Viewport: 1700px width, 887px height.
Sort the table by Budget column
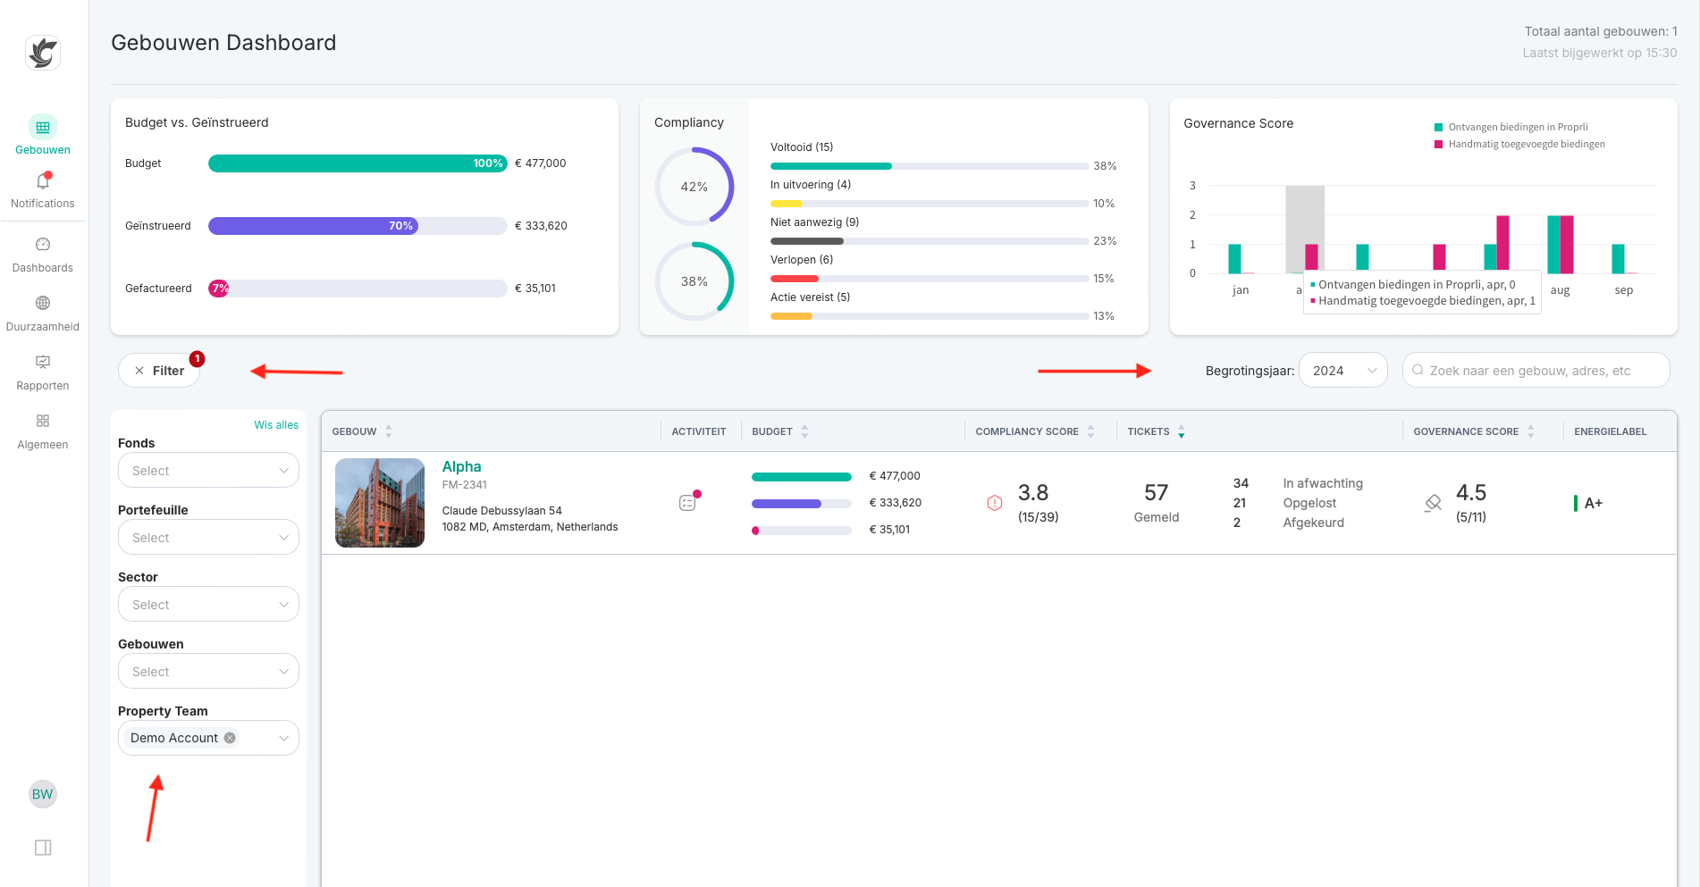(804, 431)
